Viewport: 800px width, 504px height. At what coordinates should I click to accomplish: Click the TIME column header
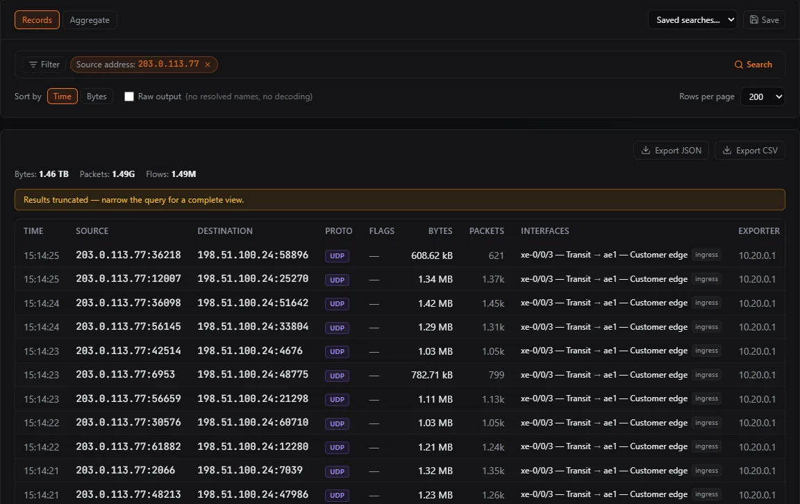(33, 231)
